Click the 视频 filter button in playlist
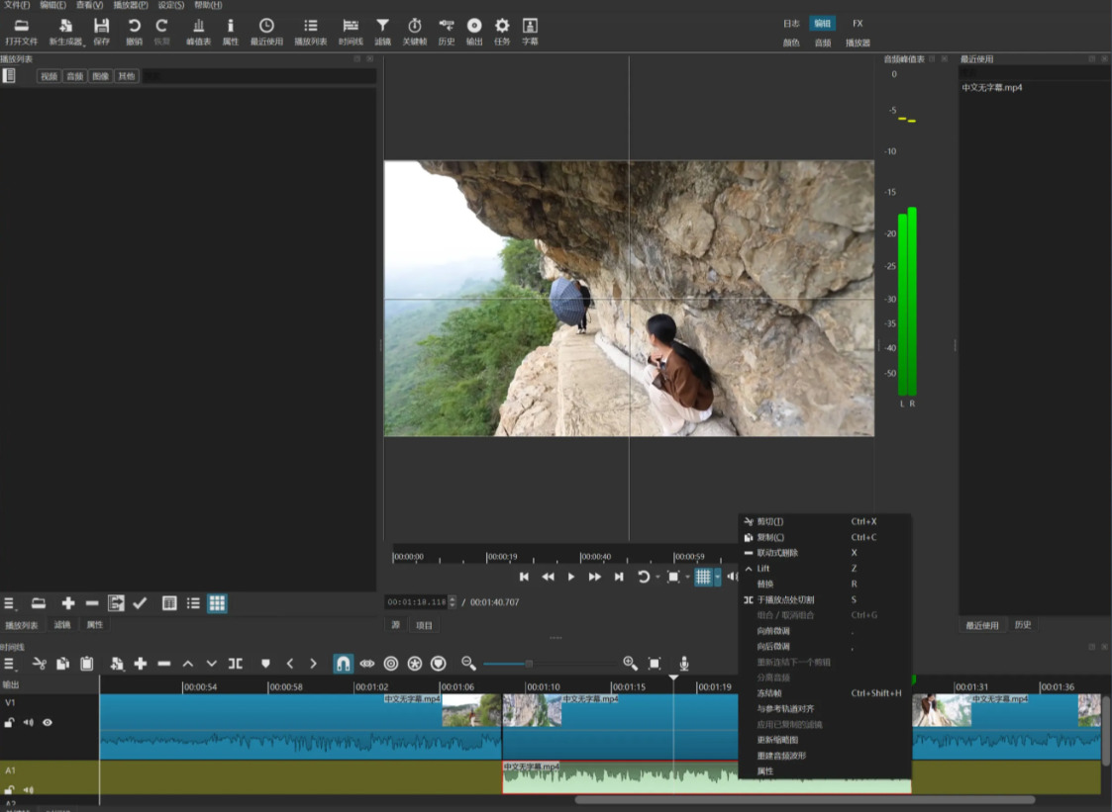This screenshot has height=812, width=1112. click(x=49, y=76)
